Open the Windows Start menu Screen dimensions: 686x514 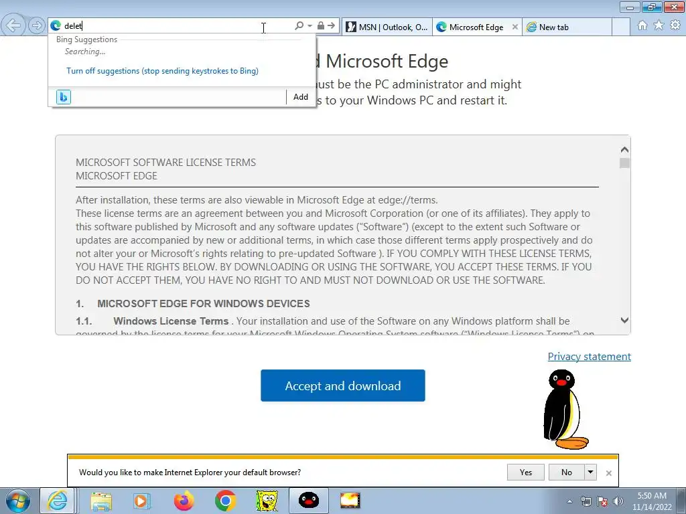[18, 501]
